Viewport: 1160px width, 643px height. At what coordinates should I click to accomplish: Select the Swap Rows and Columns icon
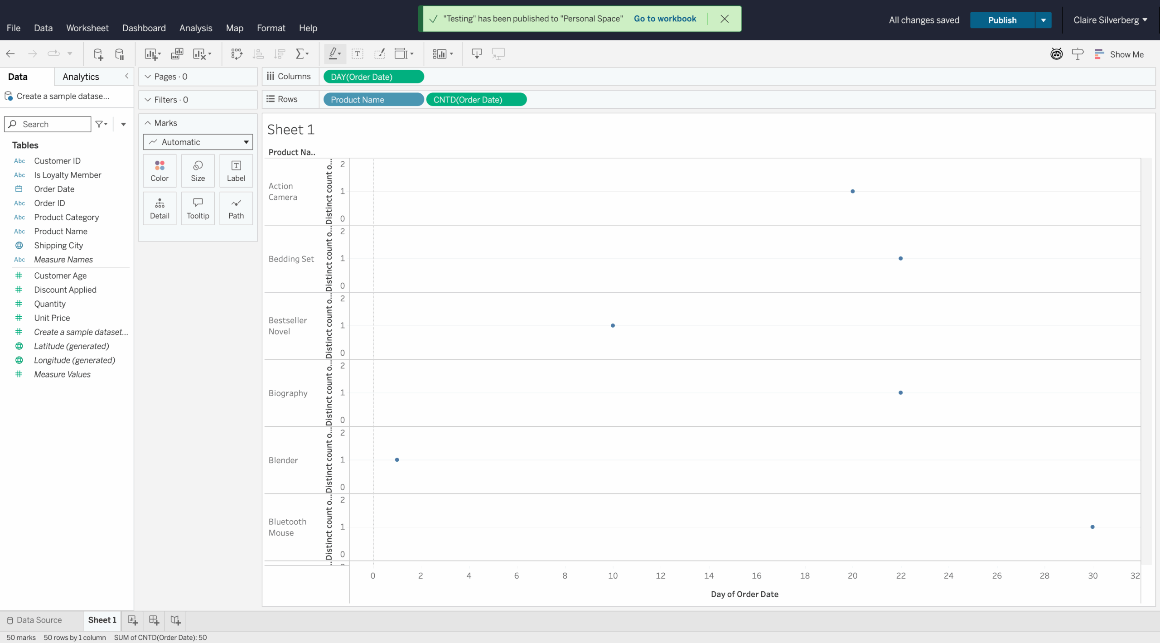[237, 53]
